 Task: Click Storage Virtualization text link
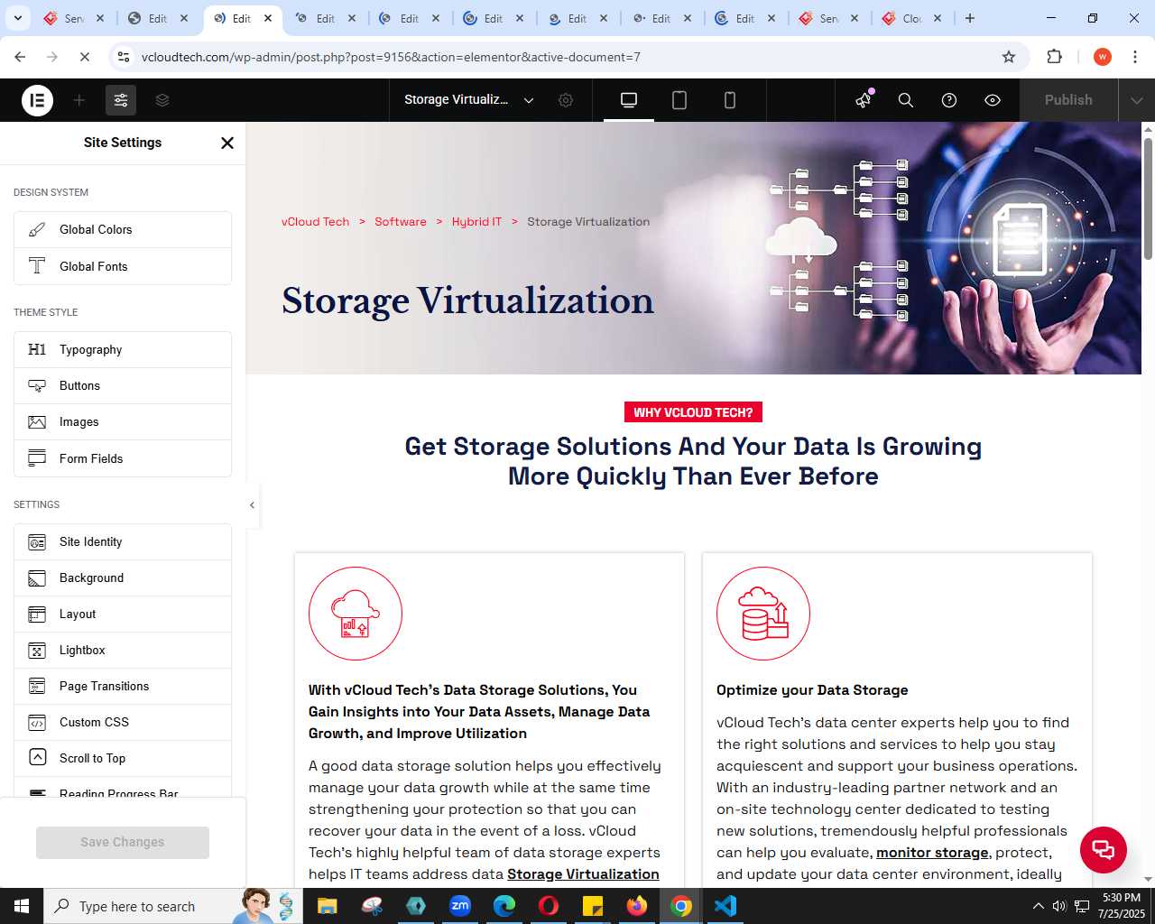[x=583, y=874]
